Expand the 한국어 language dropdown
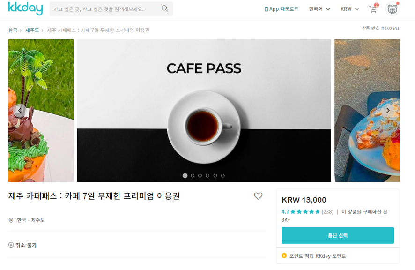This screenshot has width=415, height=270. click(319, 9)
